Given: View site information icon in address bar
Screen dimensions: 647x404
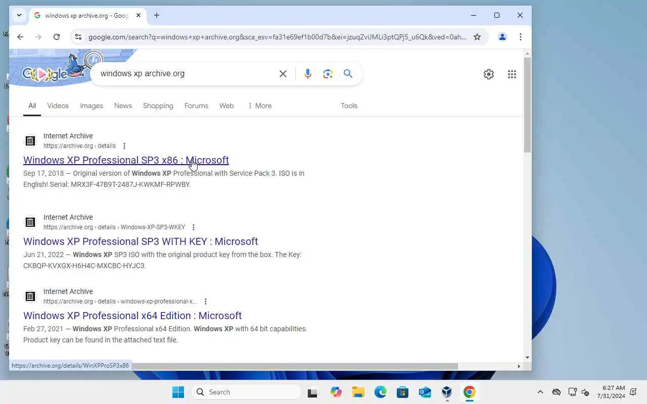Looking at the screenshot, I should click(78, 37).
